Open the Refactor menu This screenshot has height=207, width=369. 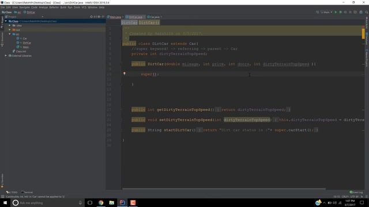point(54,7)
